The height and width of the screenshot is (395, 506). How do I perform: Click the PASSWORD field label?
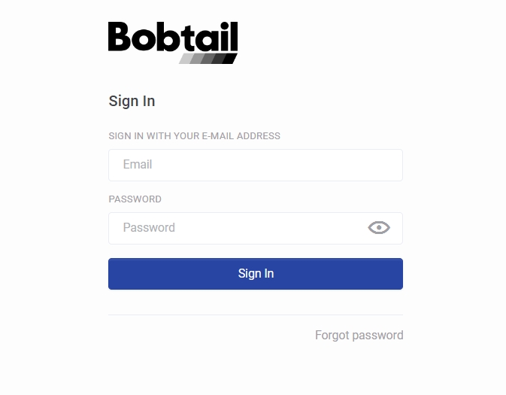click(x=135, y=199)
